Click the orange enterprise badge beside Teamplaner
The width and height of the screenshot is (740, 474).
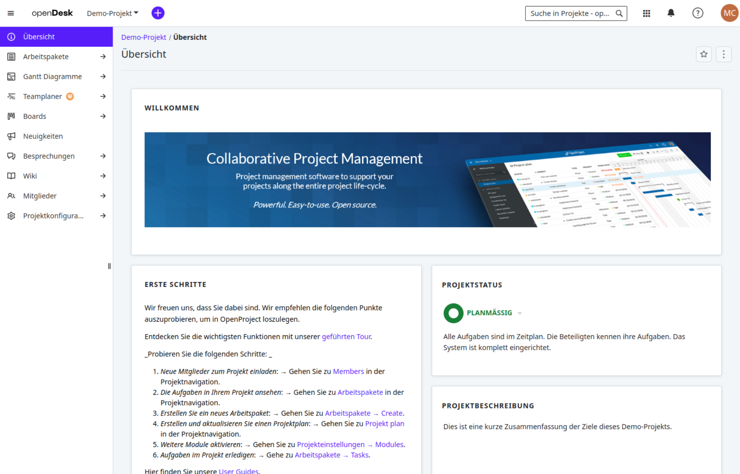[x=70, y=96]
